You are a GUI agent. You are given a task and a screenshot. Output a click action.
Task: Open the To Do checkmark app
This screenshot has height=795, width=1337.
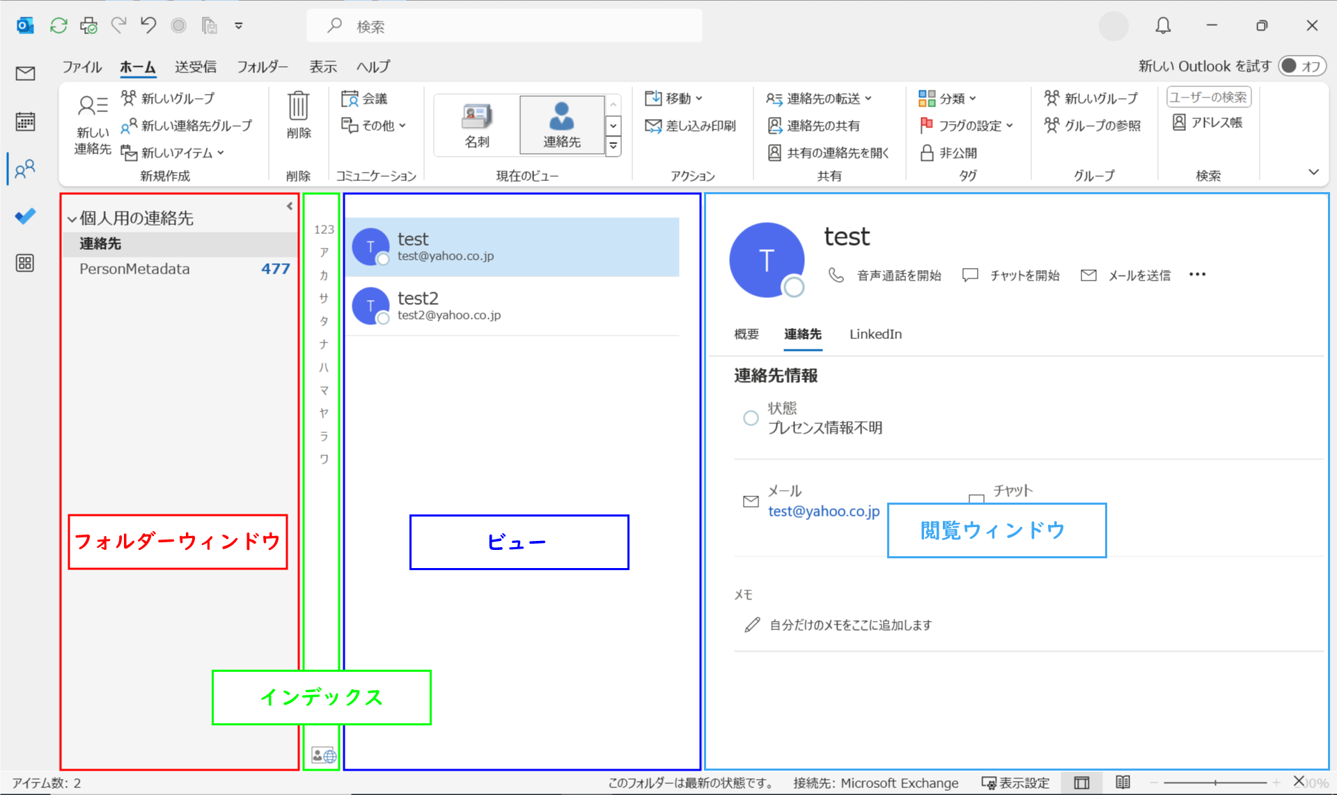(26, 217)
